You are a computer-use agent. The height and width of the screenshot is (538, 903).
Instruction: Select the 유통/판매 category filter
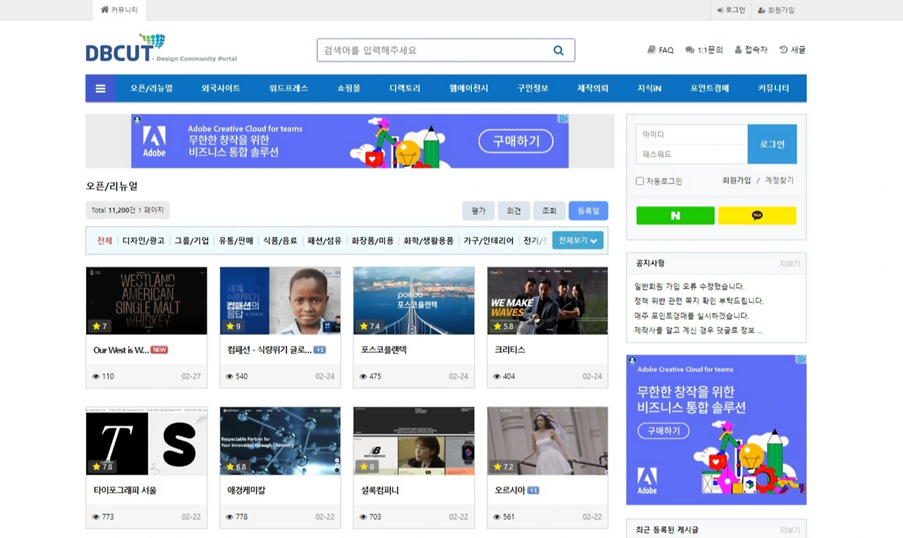pos(236,240)
